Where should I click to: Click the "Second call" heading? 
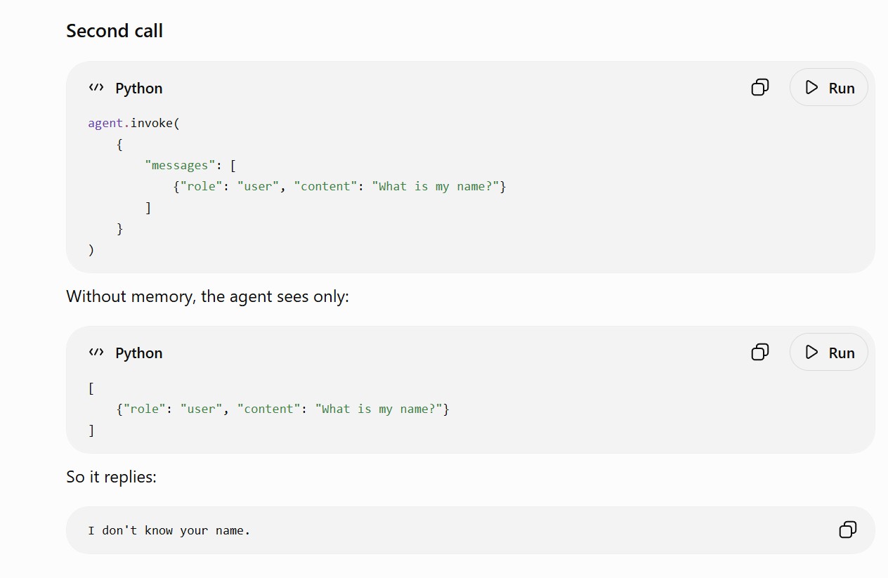pos(115,31)
